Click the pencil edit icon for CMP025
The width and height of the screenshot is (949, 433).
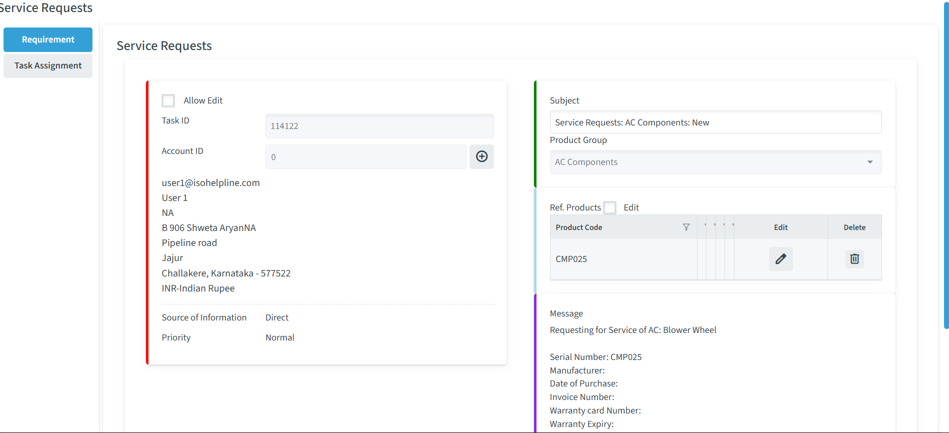point(780,259)
